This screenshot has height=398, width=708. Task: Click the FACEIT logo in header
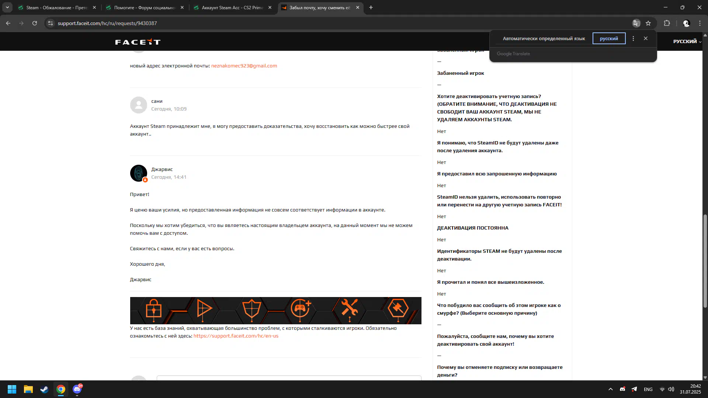138,42
